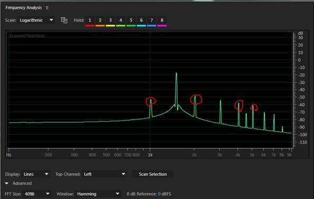314x199 pixels.
Task: Collapse the Advanced section triangle
Action: click(7, 183)
